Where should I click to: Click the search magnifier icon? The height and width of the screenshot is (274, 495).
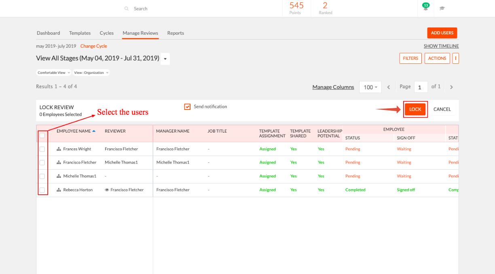127,8
